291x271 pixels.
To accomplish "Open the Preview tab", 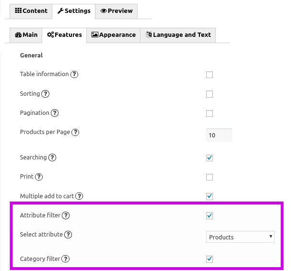I will (x=116, y=11).
